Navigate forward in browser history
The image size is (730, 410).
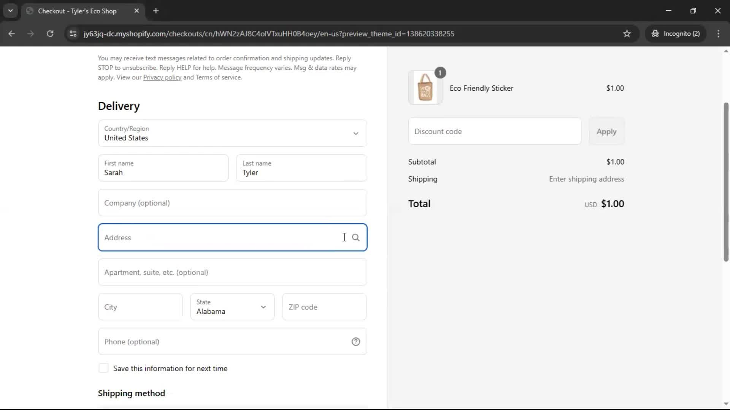(x=30, y=34)
